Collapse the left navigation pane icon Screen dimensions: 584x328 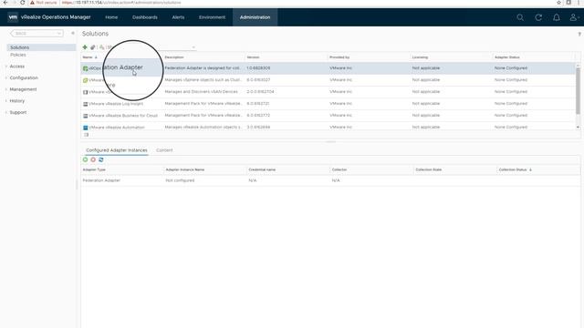click(x=73, y=33)
